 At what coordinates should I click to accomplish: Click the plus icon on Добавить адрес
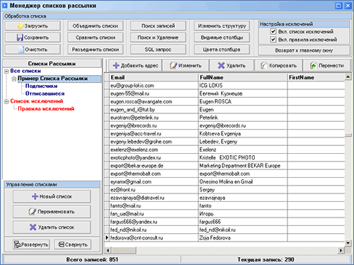tap(116, 65)
